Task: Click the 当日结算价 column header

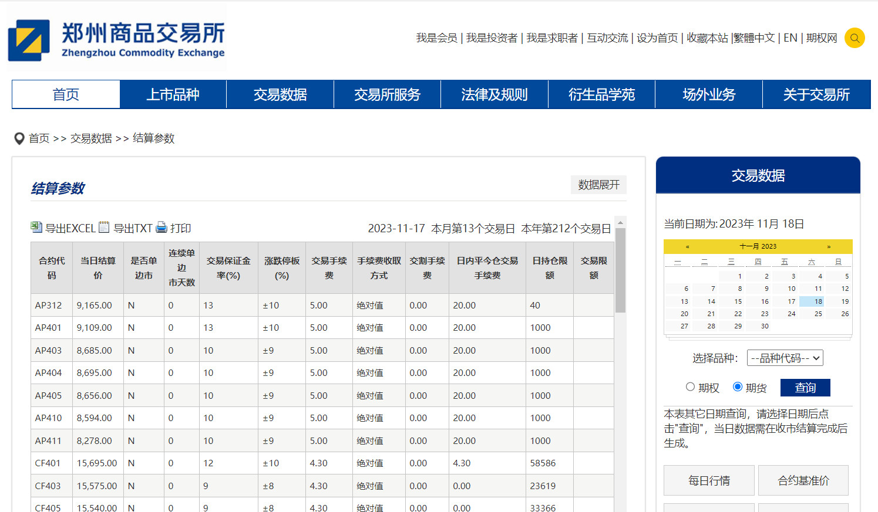Action: 98,268
